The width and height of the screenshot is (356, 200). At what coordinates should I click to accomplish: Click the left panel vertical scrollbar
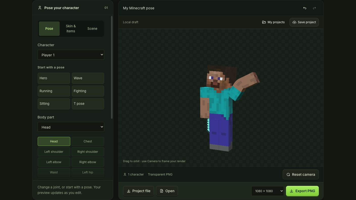(x=112, y=67)
